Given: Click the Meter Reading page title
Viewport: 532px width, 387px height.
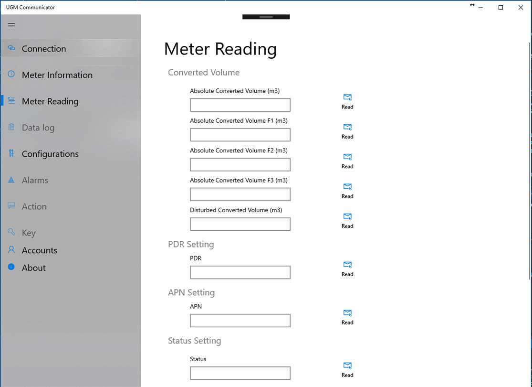Looking at the screenshot, I should coord(220,49).
